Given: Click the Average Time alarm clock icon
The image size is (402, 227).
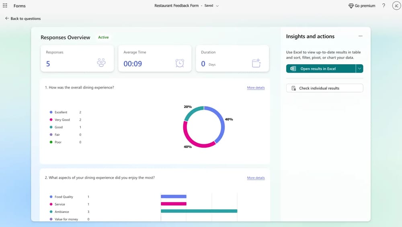Looking at the screenshot, I should (179, 63).
